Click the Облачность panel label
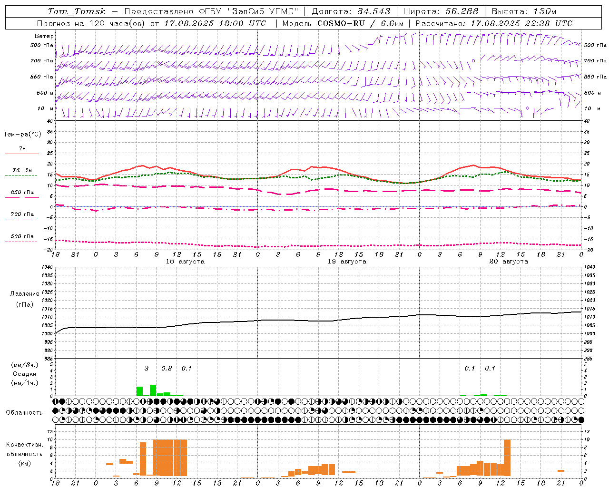The width and height of the screenshot is (609, 487). click(x=24, y=412)
